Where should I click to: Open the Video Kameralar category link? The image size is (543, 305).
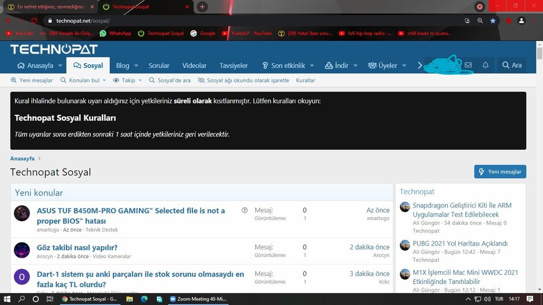point(112,256)
